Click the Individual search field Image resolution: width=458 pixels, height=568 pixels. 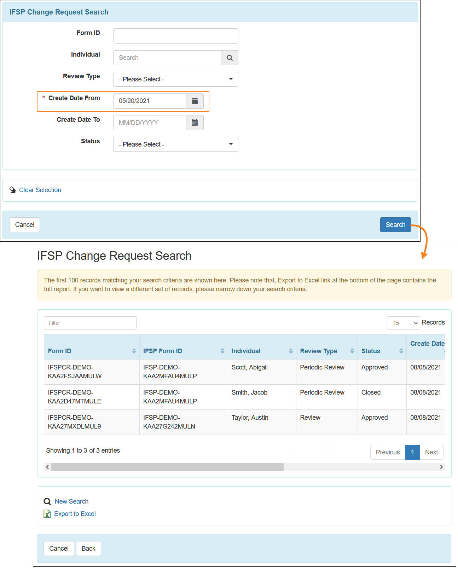pyautogui.click(x=167, y=58)
